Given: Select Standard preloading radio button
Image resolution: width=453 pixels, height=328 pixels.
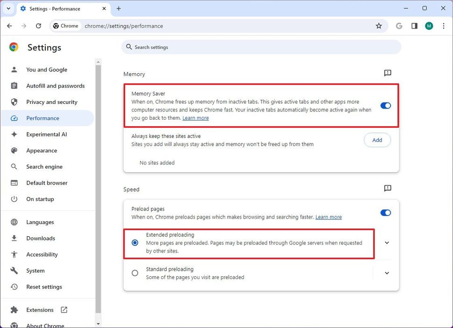Looking at the screenshot, I should (x=134, y=273).
